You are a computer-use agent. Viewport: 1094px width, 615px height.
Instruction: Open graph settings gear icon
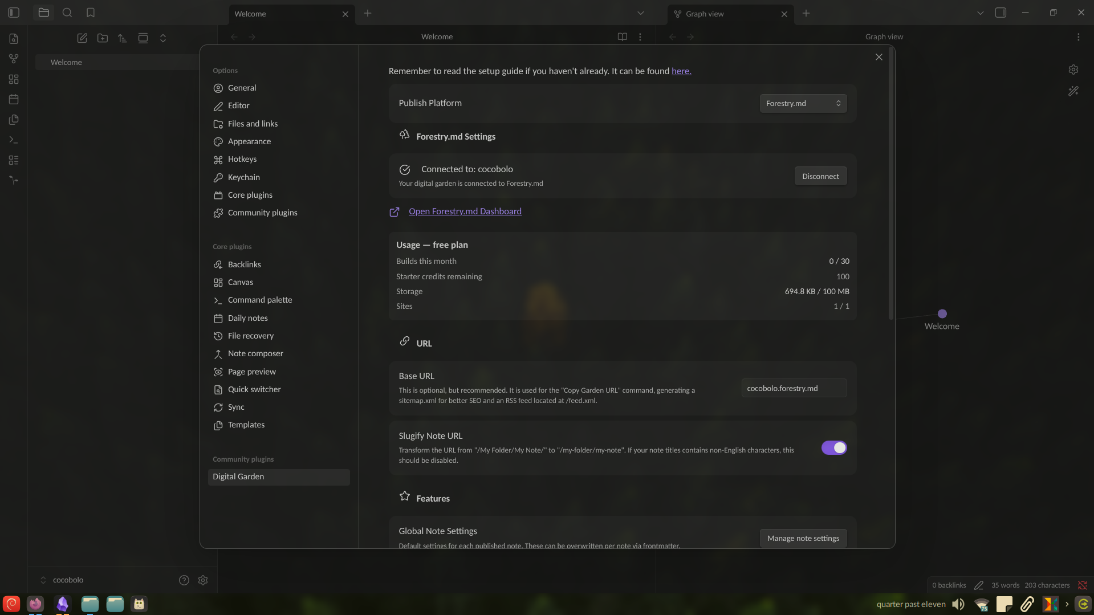1073,70
